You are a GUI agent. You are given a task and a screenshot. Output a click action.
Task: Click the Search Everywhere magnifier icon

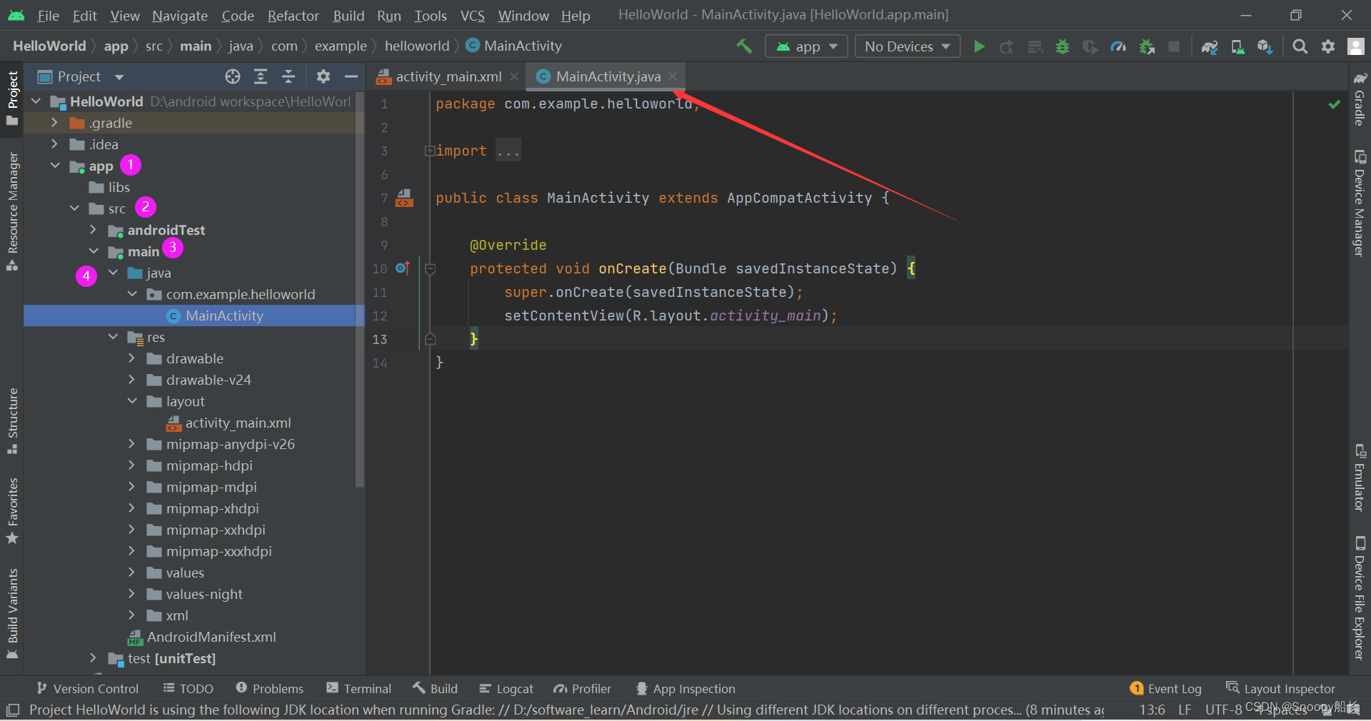coord(1300,46)
